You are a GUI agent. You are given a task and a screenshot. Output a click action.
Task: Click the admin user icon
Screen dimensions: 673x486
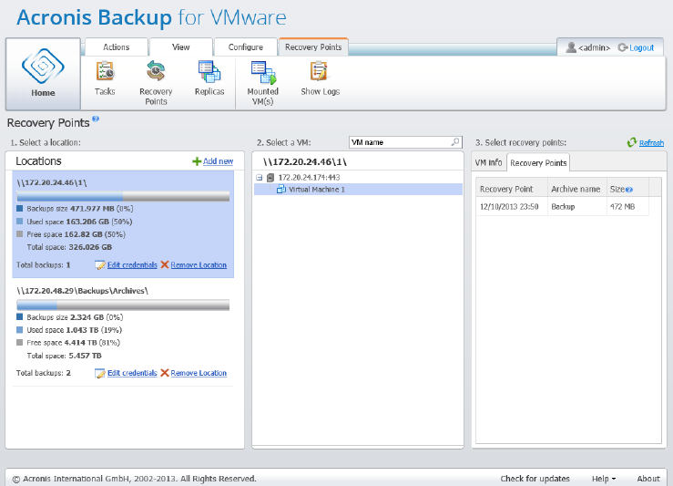[571, 47]
